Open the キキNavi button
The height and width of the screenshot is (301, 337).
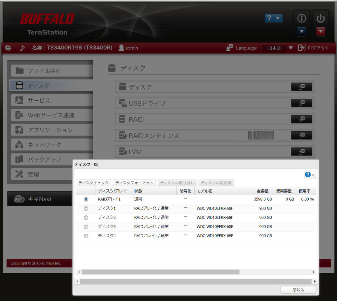pyautogui.click(x=40, y=199)
